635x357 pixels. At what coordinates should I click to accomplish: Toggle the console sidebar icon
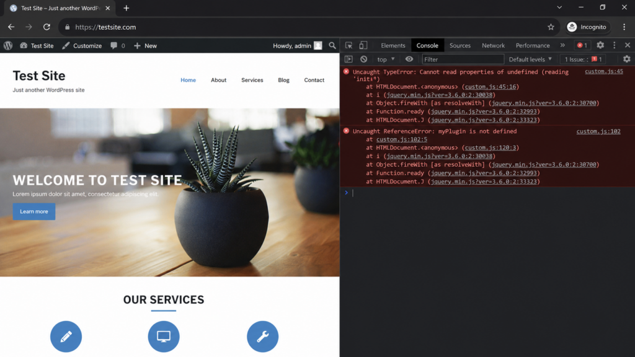[349, 59]
